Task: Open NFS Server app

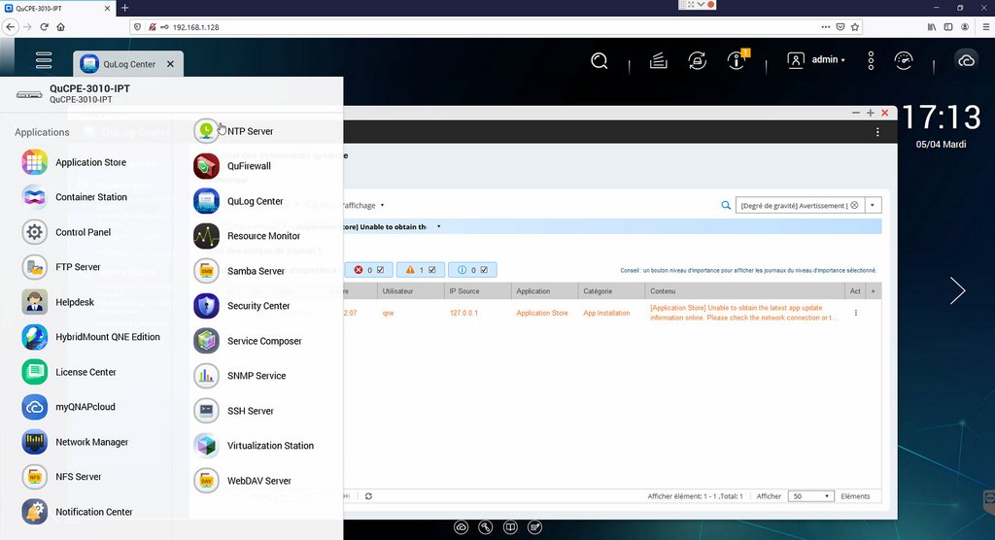Action: click(x=61, y=477)
